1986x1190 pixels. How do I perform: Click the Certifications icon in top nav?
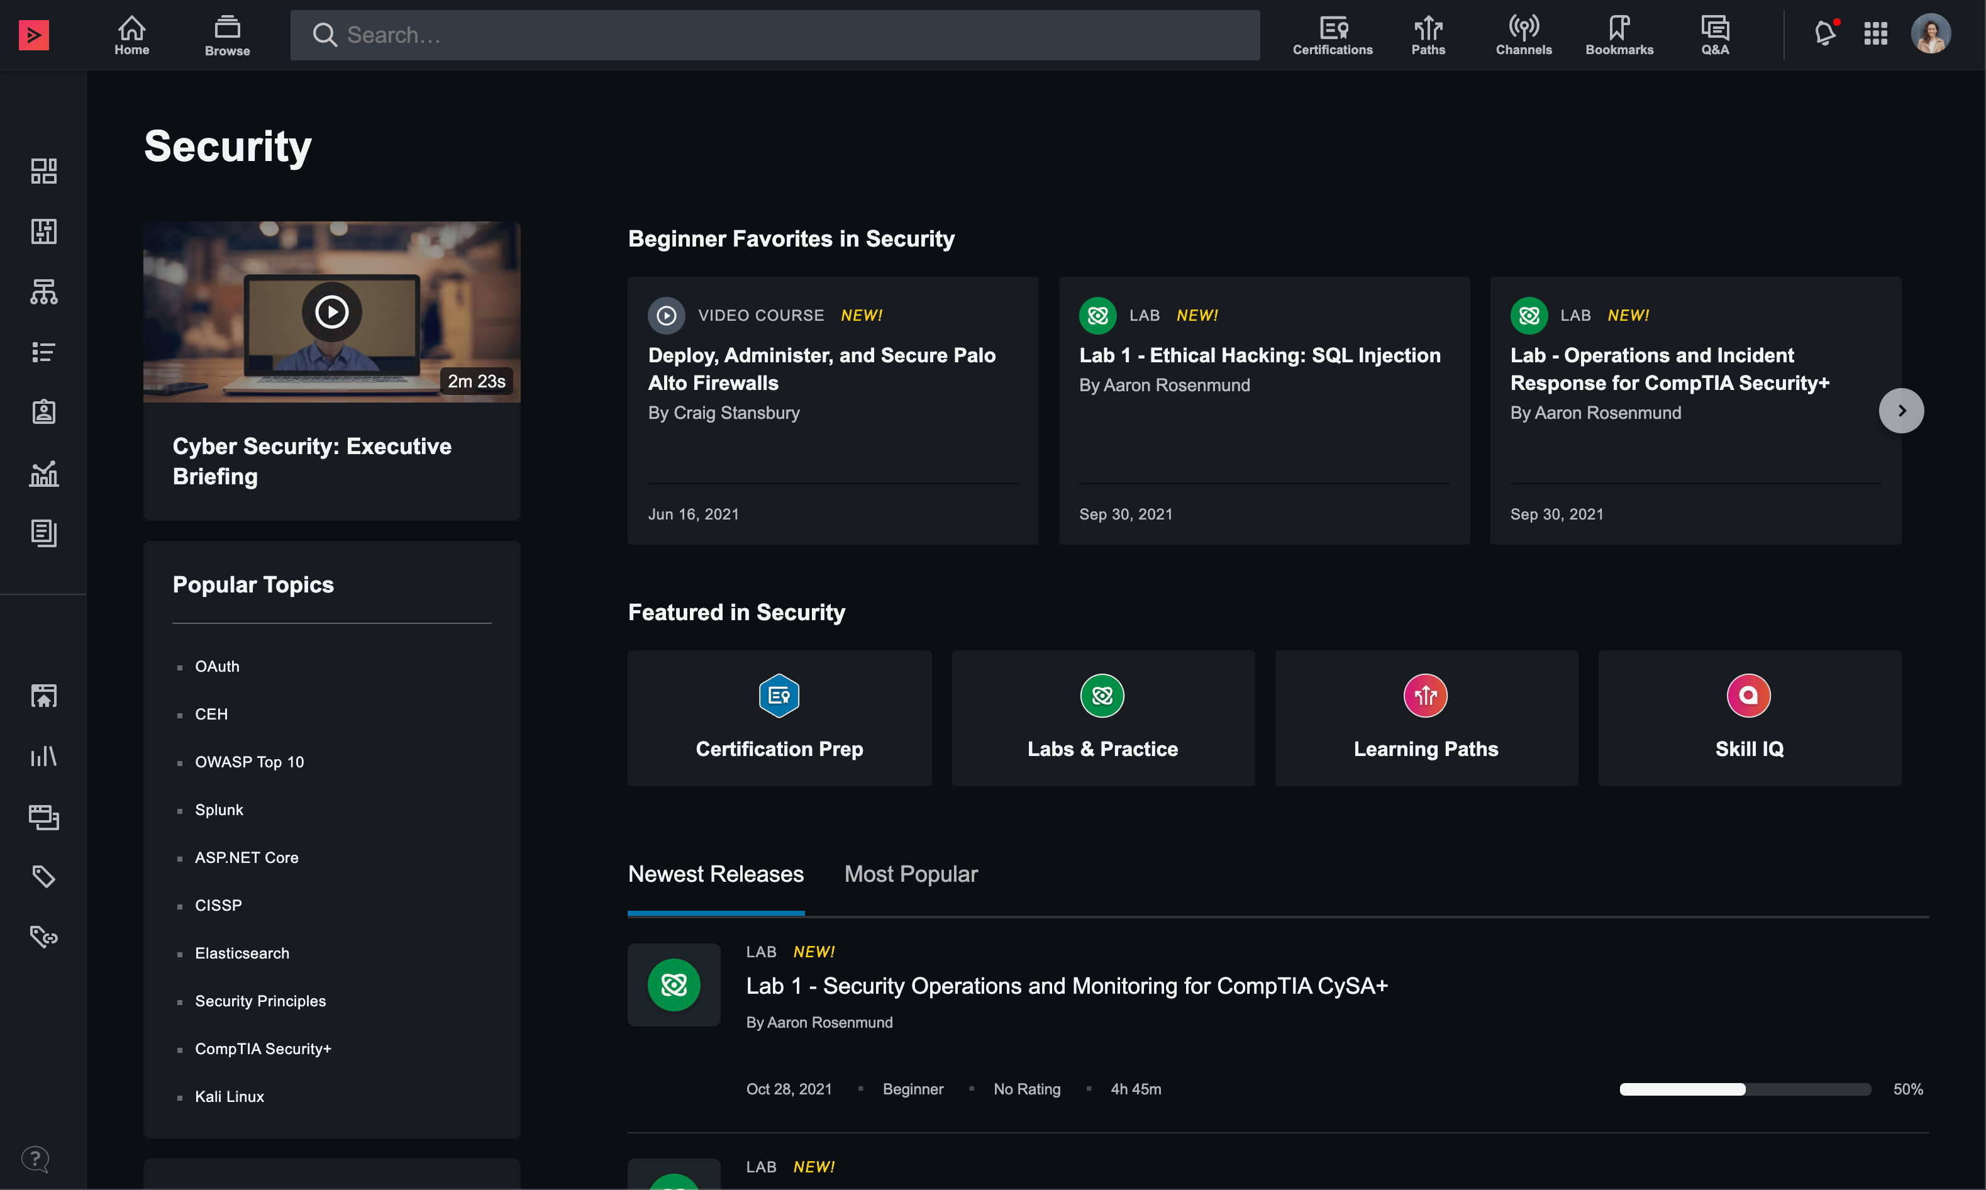click(x=1332, y=35)
